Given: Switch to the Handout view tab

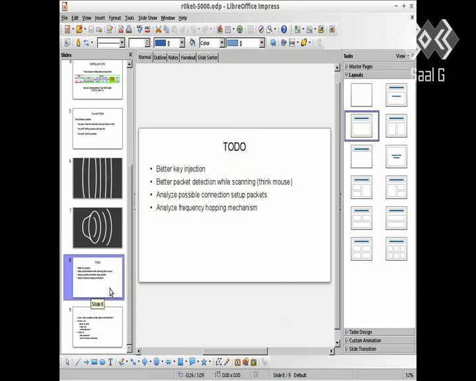Looking at the screenshot, I should pos(188,58).
